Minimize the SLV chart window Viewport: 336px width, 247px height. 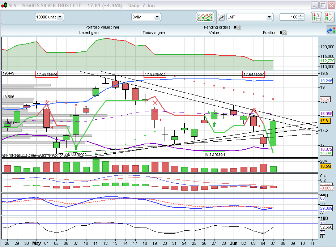[315, 5]
